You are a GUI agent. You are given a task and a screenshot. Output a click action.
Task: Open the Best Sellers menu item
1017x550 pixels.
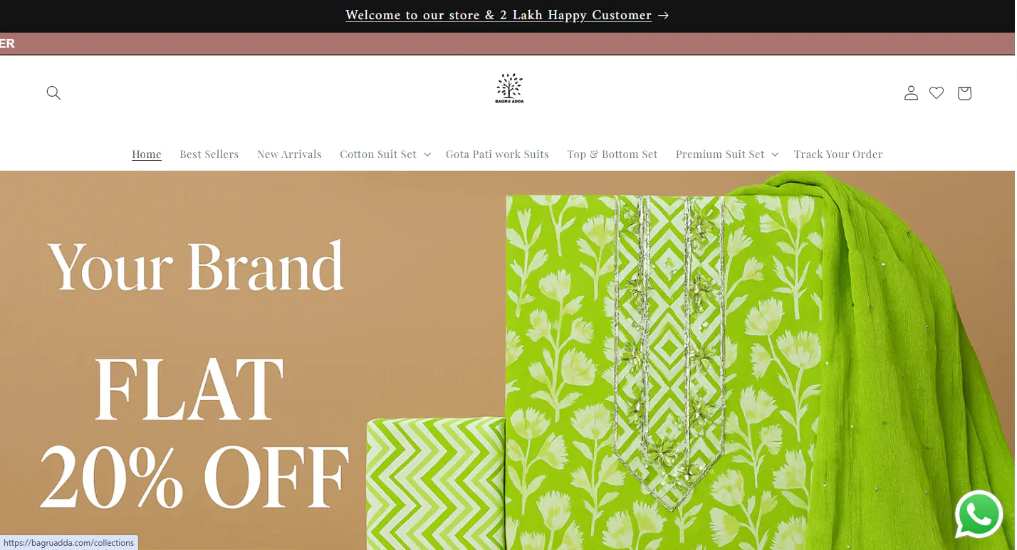(x=209, y=154)
